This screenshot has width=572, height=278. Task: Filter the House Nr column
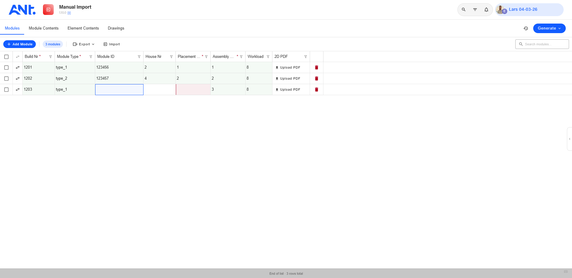[x=171, y=57]
